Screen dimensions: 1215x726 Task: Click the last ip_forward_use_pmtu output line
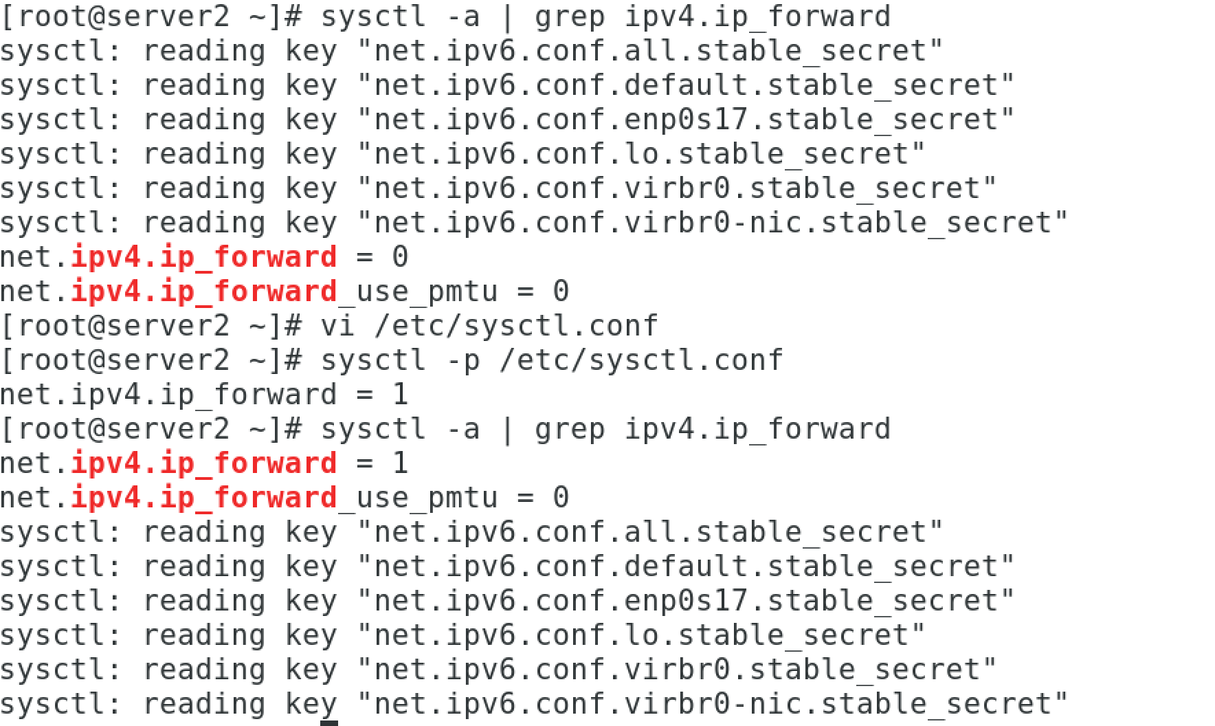(x=284, y=497)
